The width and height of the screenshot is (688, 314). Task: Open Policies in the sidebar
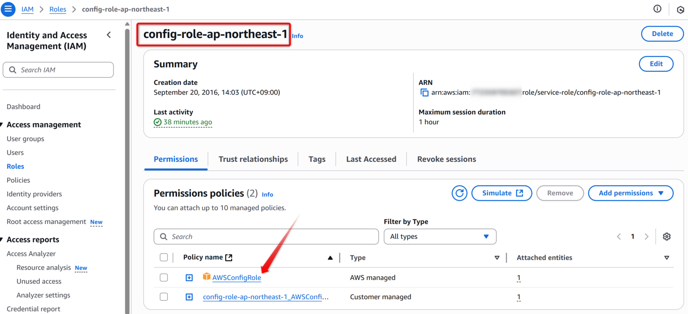click(18, 180)
